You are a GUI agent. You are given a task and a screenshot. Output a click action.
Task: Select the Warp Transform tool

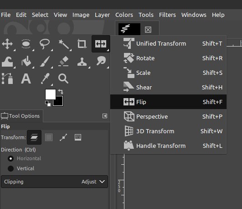point(7,62)
